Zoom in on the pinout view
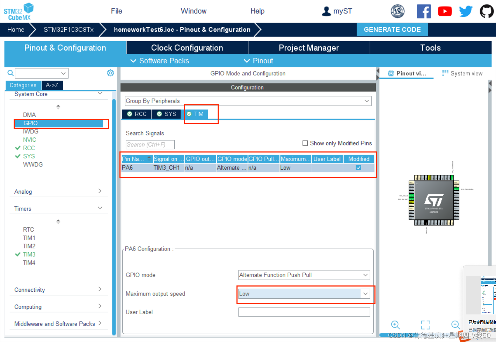This screenshot has height=342, width=496. point(395,325)
